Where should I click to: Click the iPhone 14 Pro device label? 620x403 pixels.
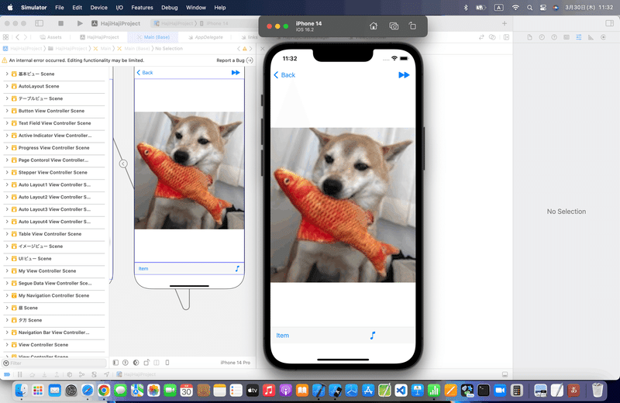tap(236, 362)
